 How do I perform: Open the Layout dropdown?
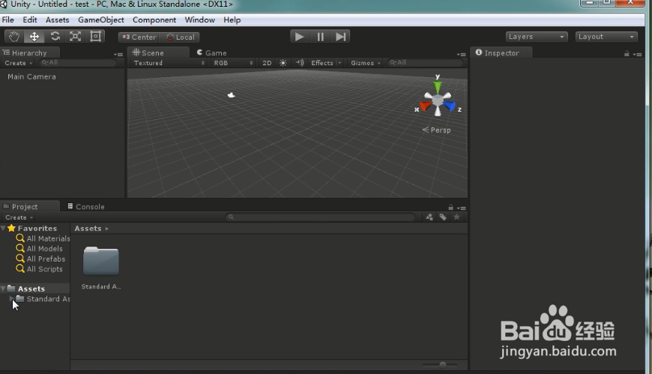[606, 37]
